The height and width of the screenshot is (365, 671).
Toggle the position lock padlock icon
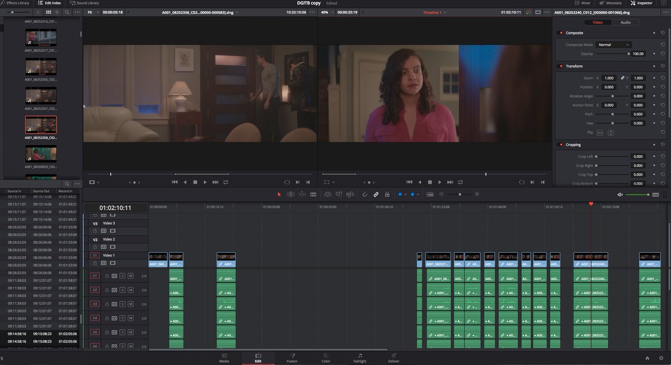pos(387,194)
